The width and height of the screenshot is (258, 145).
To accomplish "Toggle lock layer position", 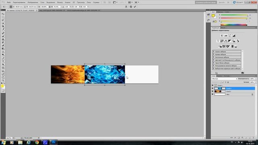I will [x=226, y=82].
